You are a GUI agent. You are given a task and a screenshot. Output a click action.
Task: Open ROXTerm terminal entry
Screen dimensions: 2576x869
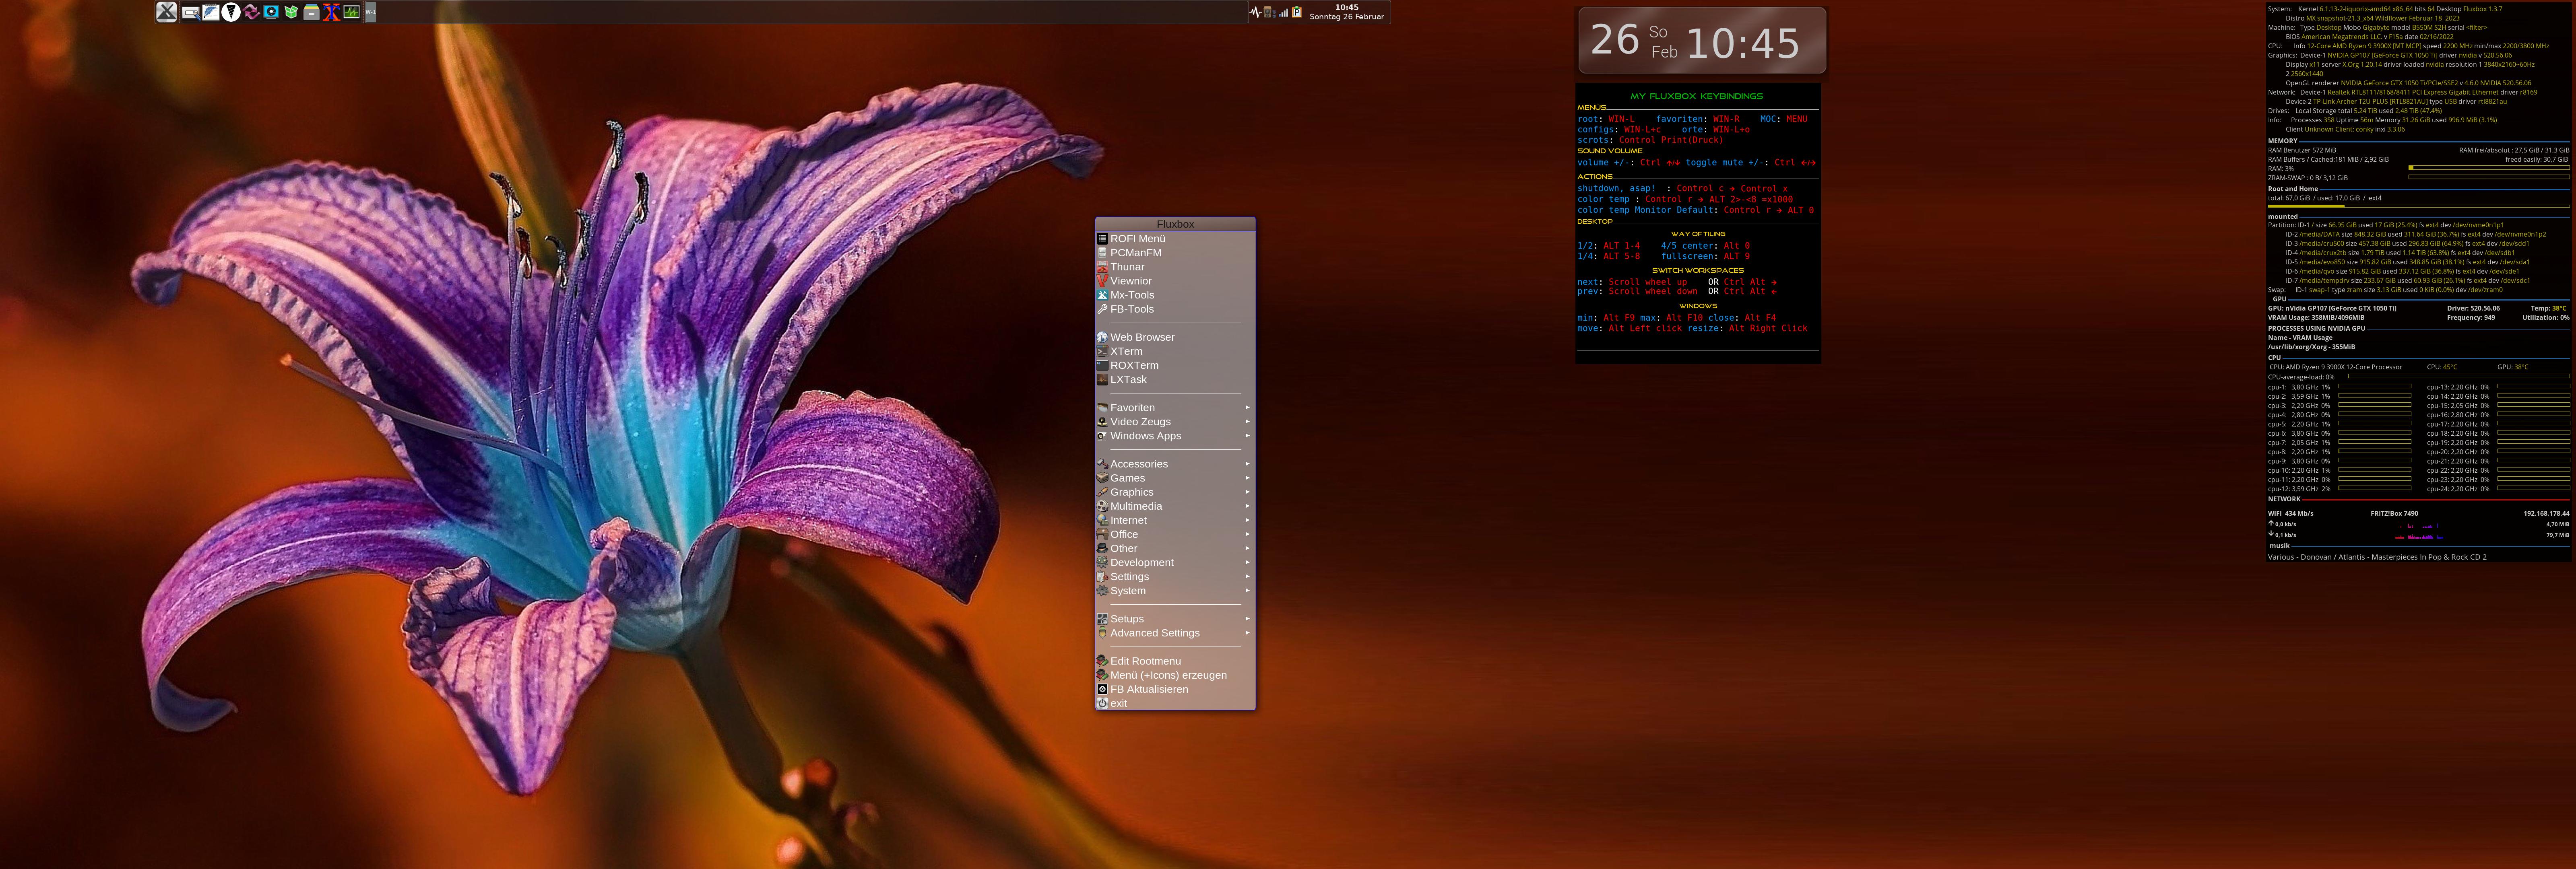pos(1175,365)
